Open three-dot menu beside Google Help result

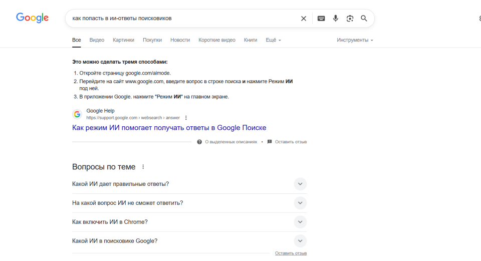(186, 118)
